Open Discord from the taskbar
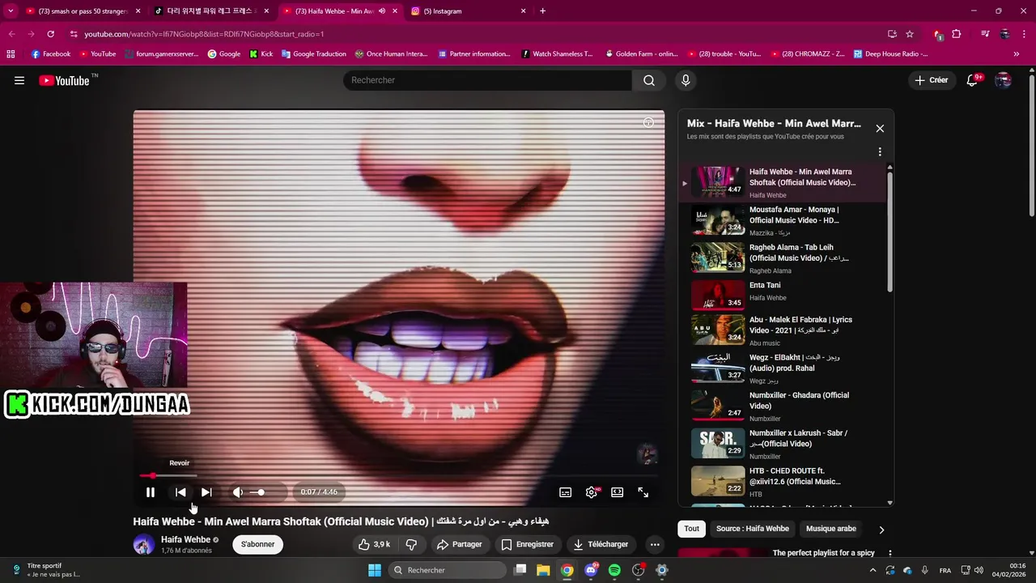 coord(591,570)
